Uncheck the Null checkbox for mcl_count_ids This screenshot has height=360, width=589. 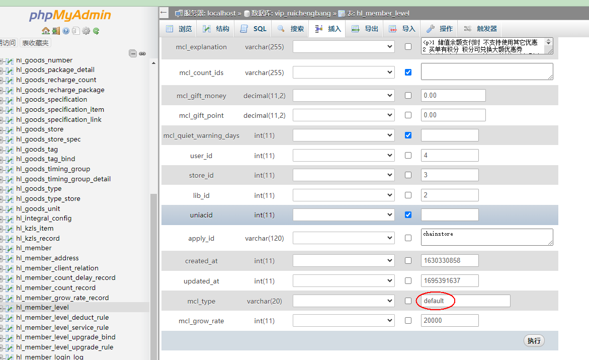coord(408,72)
